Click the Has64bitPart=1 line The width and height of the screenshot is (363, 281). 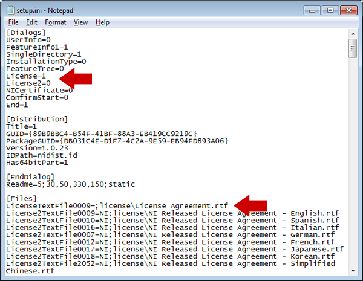(37, 163)
